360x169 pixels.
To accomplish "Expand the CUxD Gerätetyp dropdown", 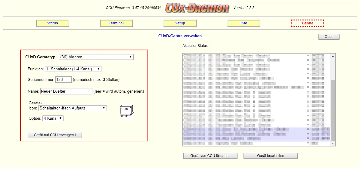I will (x=96, y=57).
